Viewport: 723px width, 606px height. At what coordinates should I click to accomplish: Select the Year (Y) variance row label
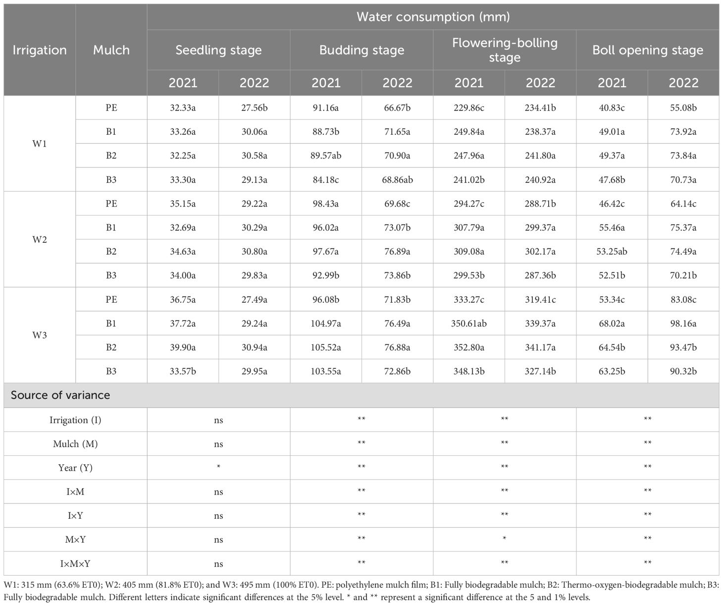click(75, 468)
